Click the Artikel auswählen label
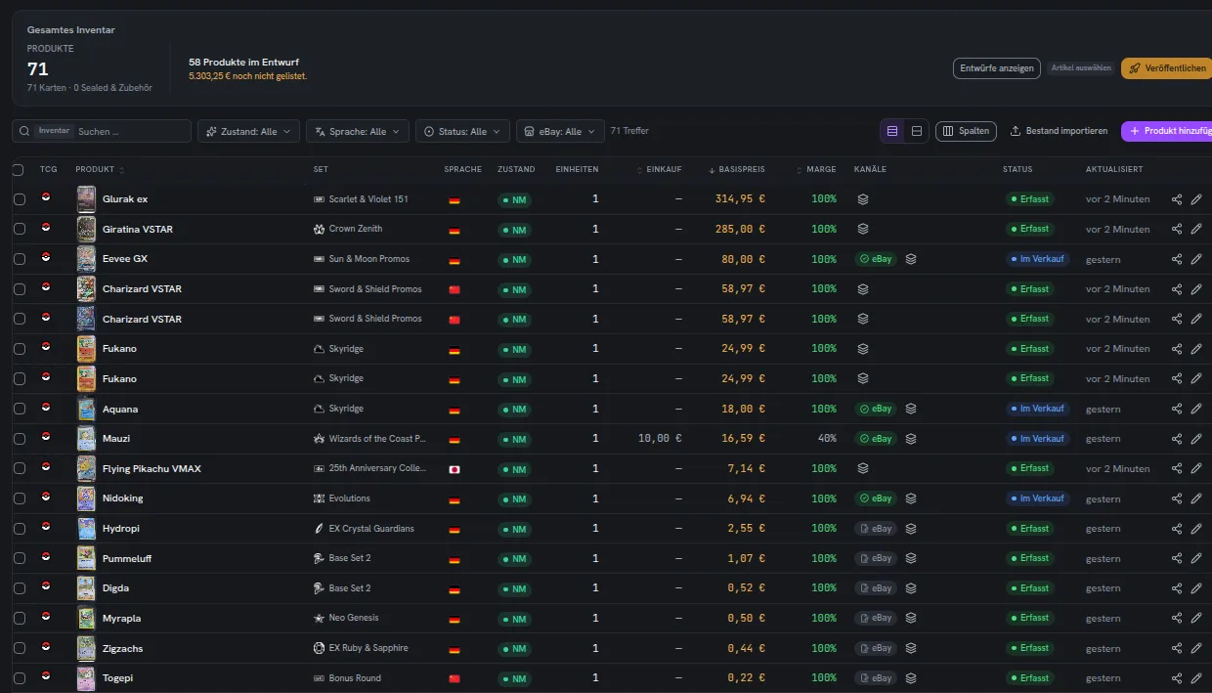This screenshot has height=693, width=1212. 1081,68
